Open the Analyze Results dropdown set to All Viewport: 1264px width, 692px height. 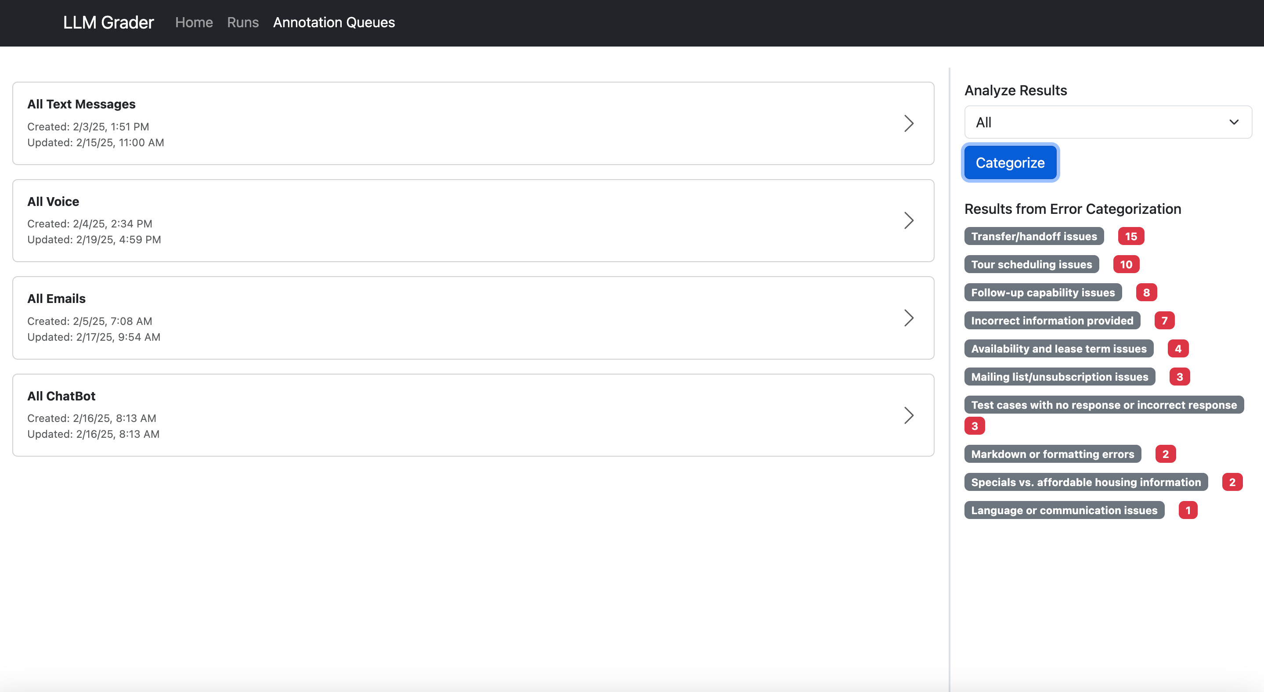click(1108, 122)
